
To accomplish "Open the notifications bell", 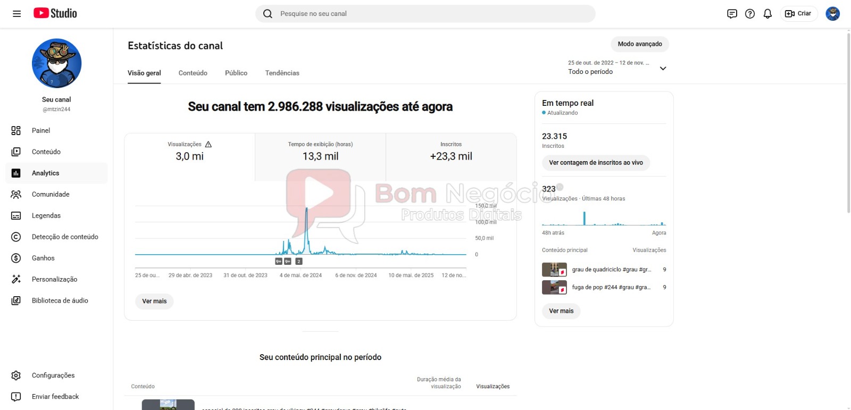I will click(x=767, y=14).
